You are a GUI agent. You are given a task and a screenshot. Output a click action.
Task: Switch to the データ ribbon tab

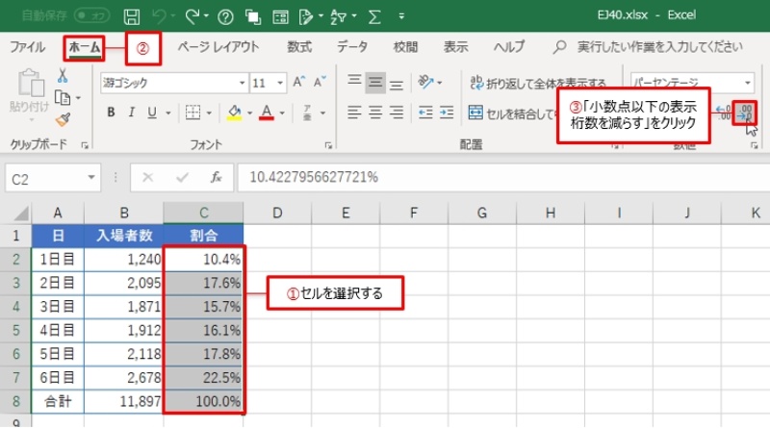click(x=352, y=46)
